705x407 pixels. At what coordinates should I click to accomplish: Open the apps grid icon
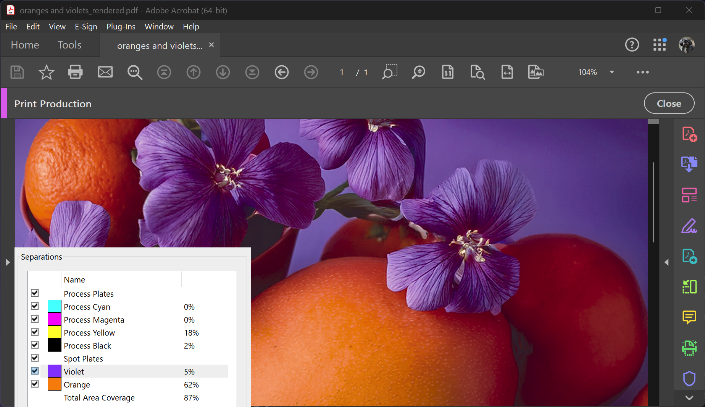[660, 45]
